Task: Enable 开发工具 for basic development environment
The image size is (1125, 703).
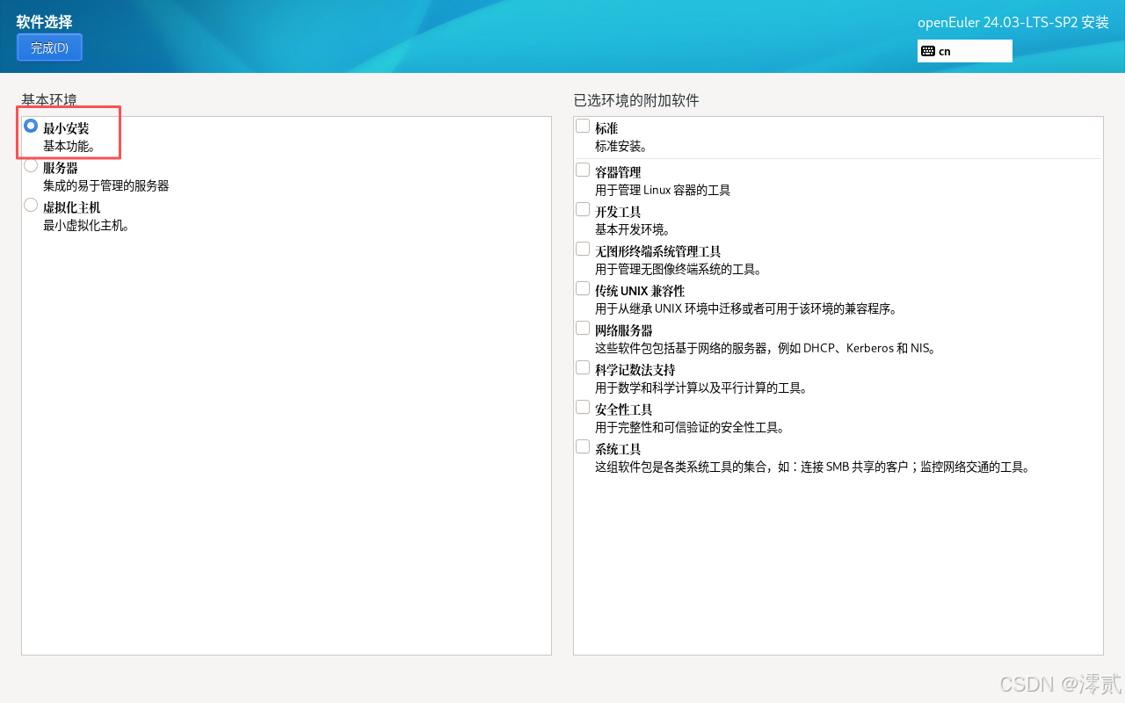Action: (582, 208)
